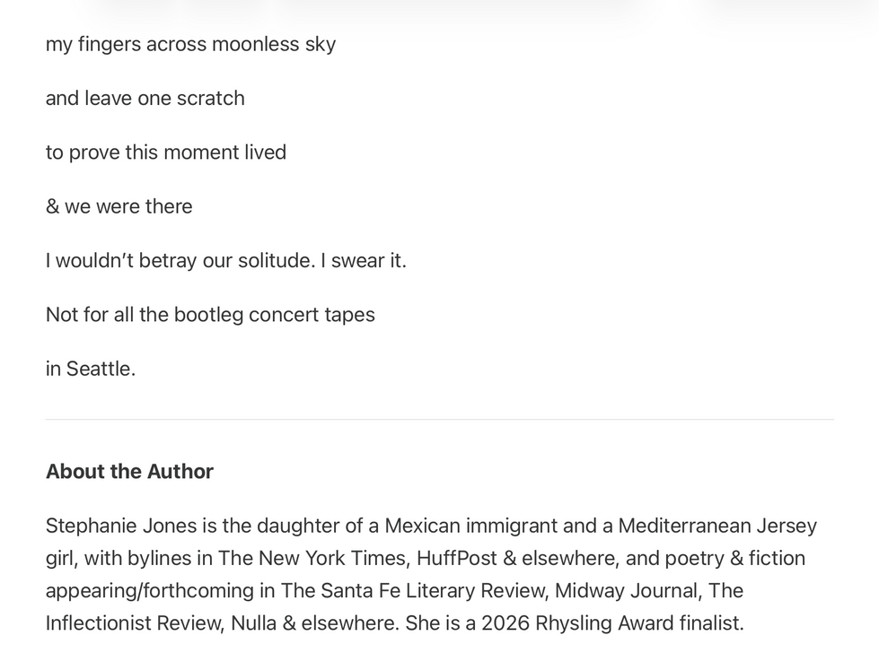Click the 'About the Author' heading
879x670 pixels.
point(129,472)
